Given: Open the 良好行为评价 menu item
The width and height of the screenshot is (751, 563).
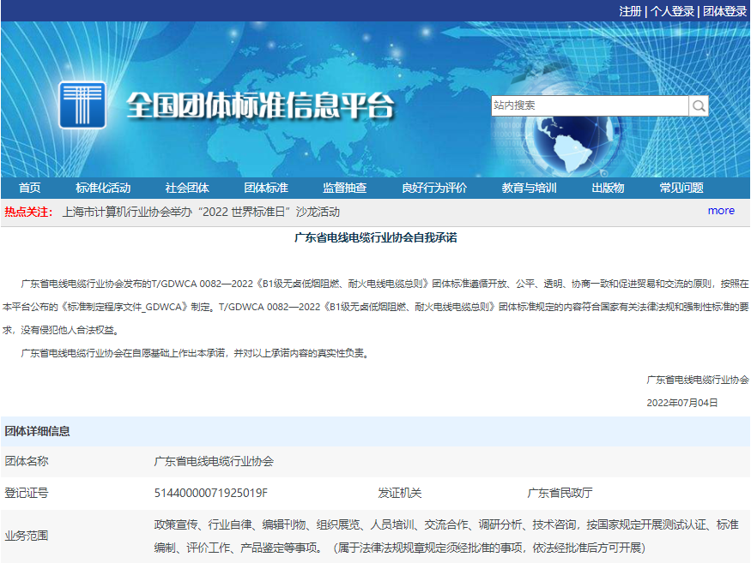Looking at the screenshot, I should [434, 188].
